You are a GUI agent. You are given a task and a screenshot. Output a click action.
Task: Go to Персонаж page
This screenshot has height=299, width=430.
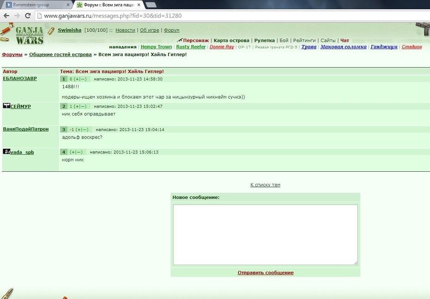pos(196,40)
